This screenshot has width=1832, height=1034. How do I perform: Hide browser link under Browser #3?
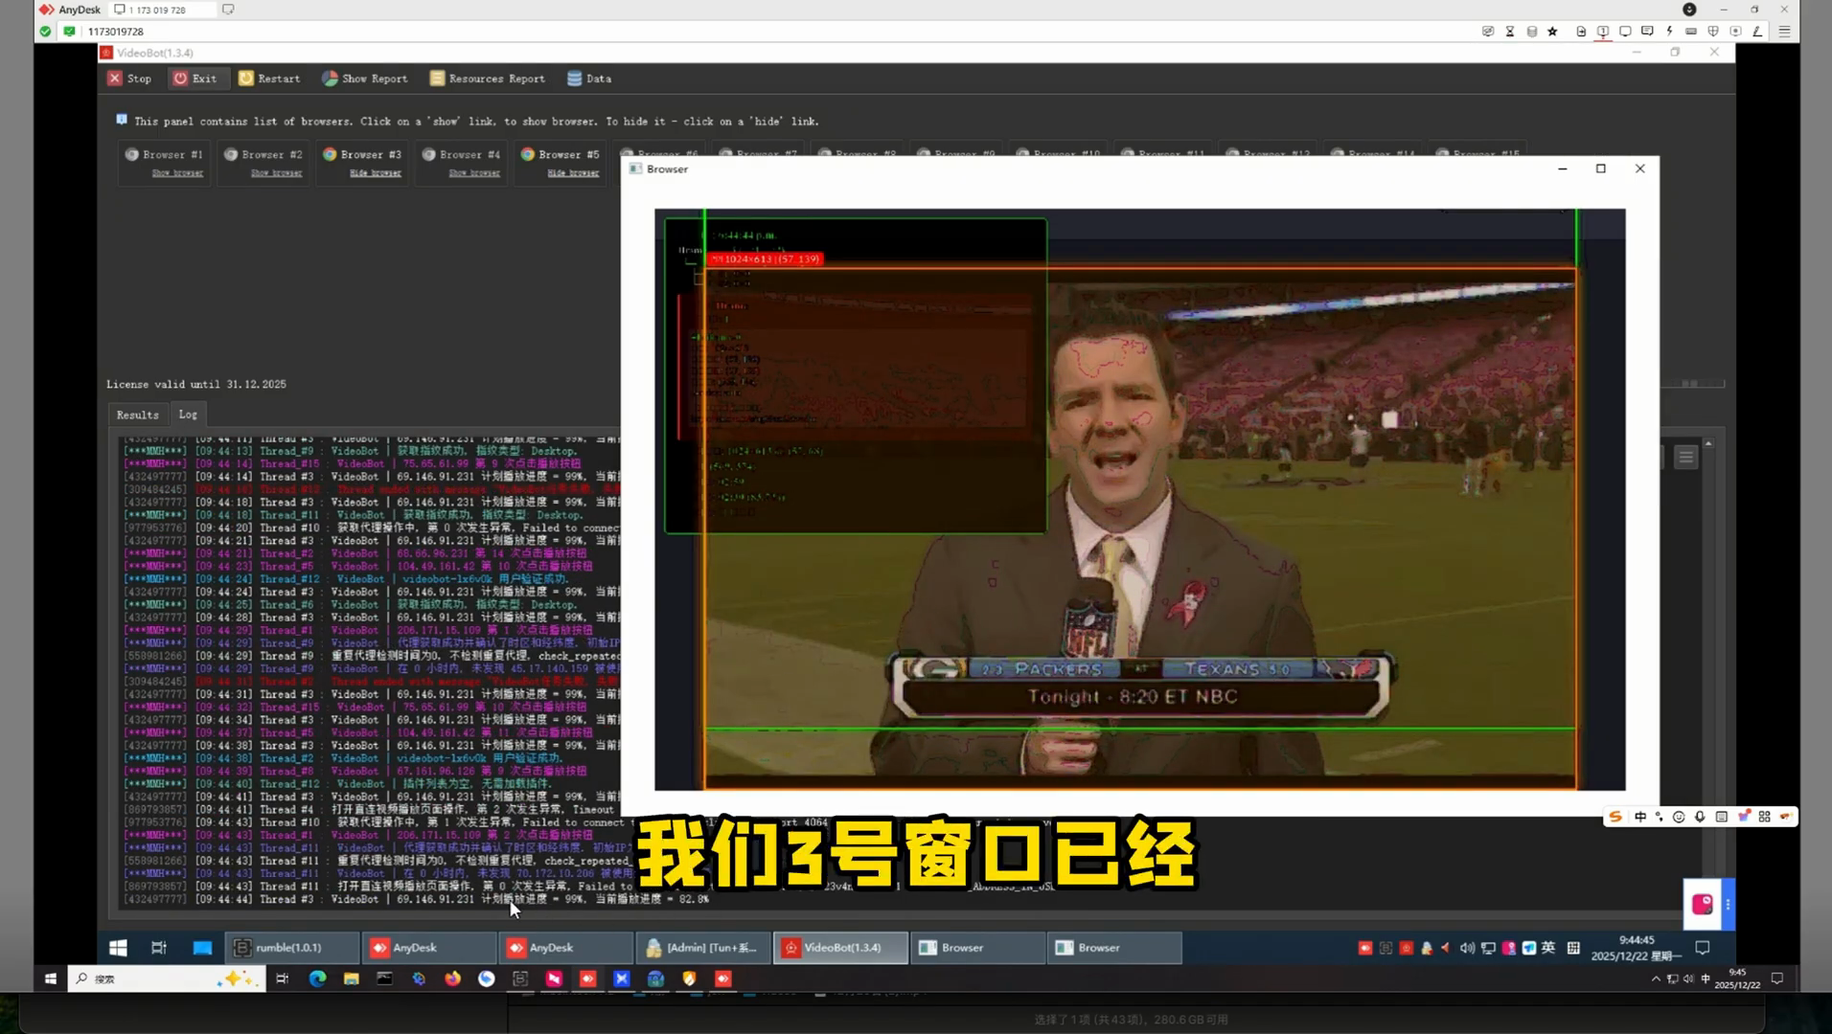(375, 173)
